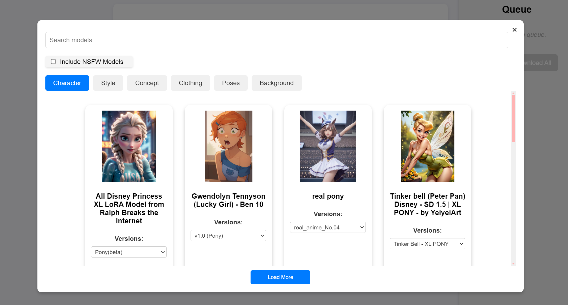Viewport: 568px width, 305px height.
Task: Expand Tinker Bell - XL PONY dropdown
Action: pos(427,244)
